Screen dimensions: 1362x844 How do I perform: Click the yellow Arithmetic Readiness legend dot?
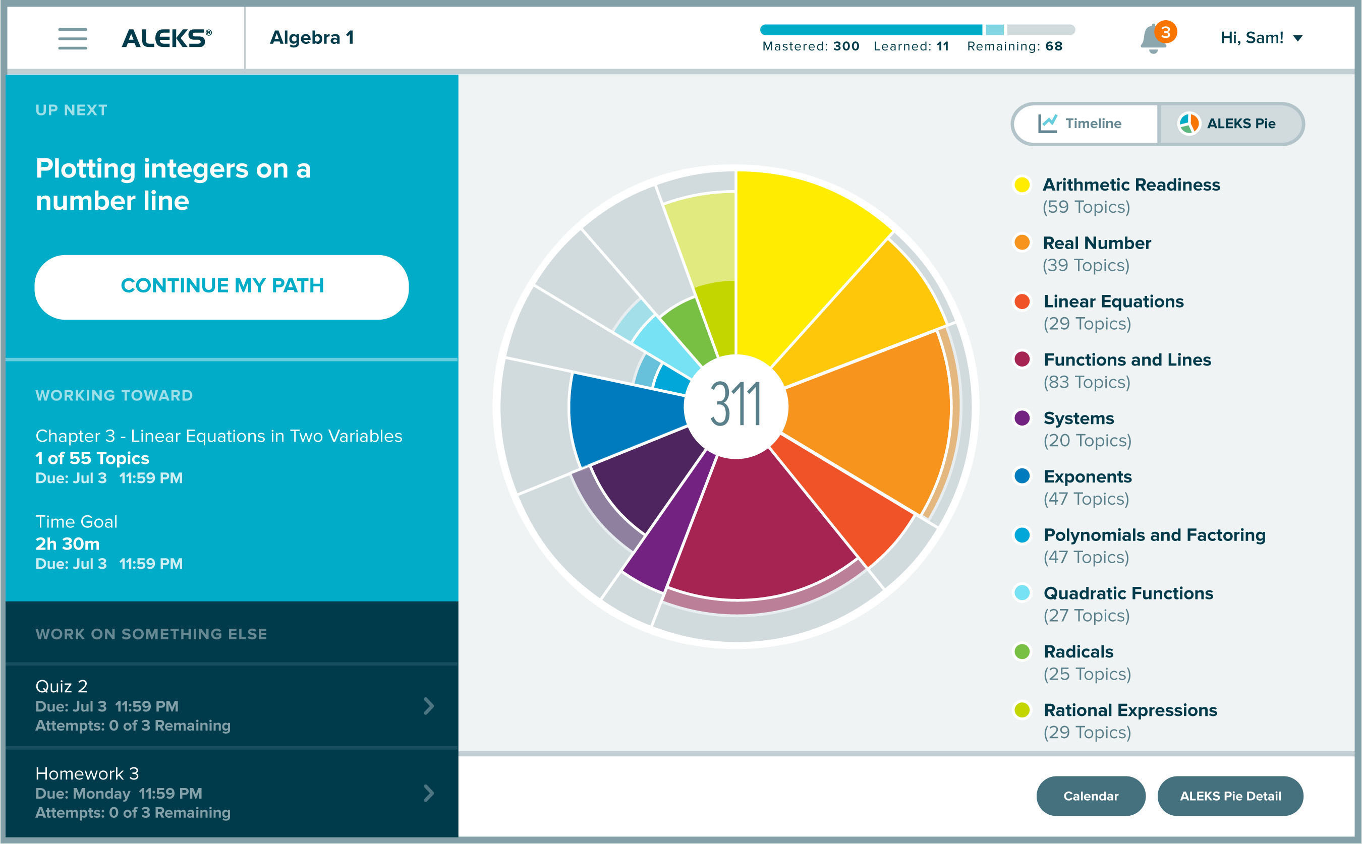click(1022, 185)
